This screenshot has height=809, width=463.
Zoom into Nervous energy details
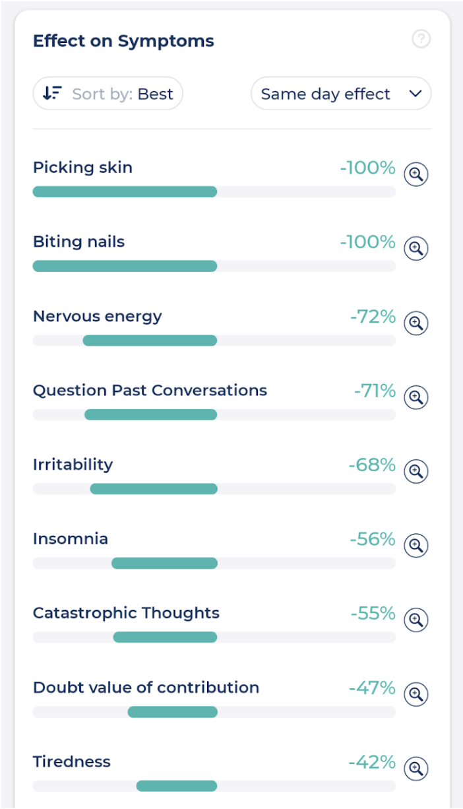pyautogui.click(x=416, y=323)
